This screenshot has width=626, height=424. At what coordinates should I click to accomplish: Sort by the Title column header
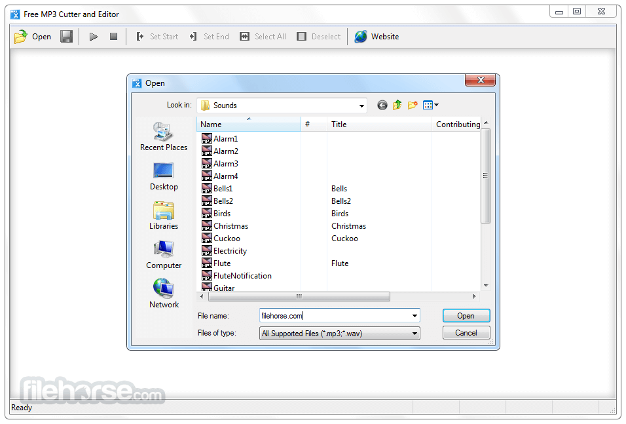[x=379, y=125]
